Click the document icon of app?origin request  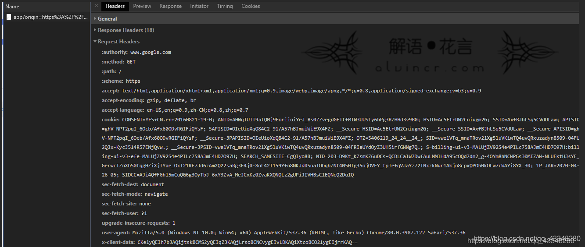[9, 17]
